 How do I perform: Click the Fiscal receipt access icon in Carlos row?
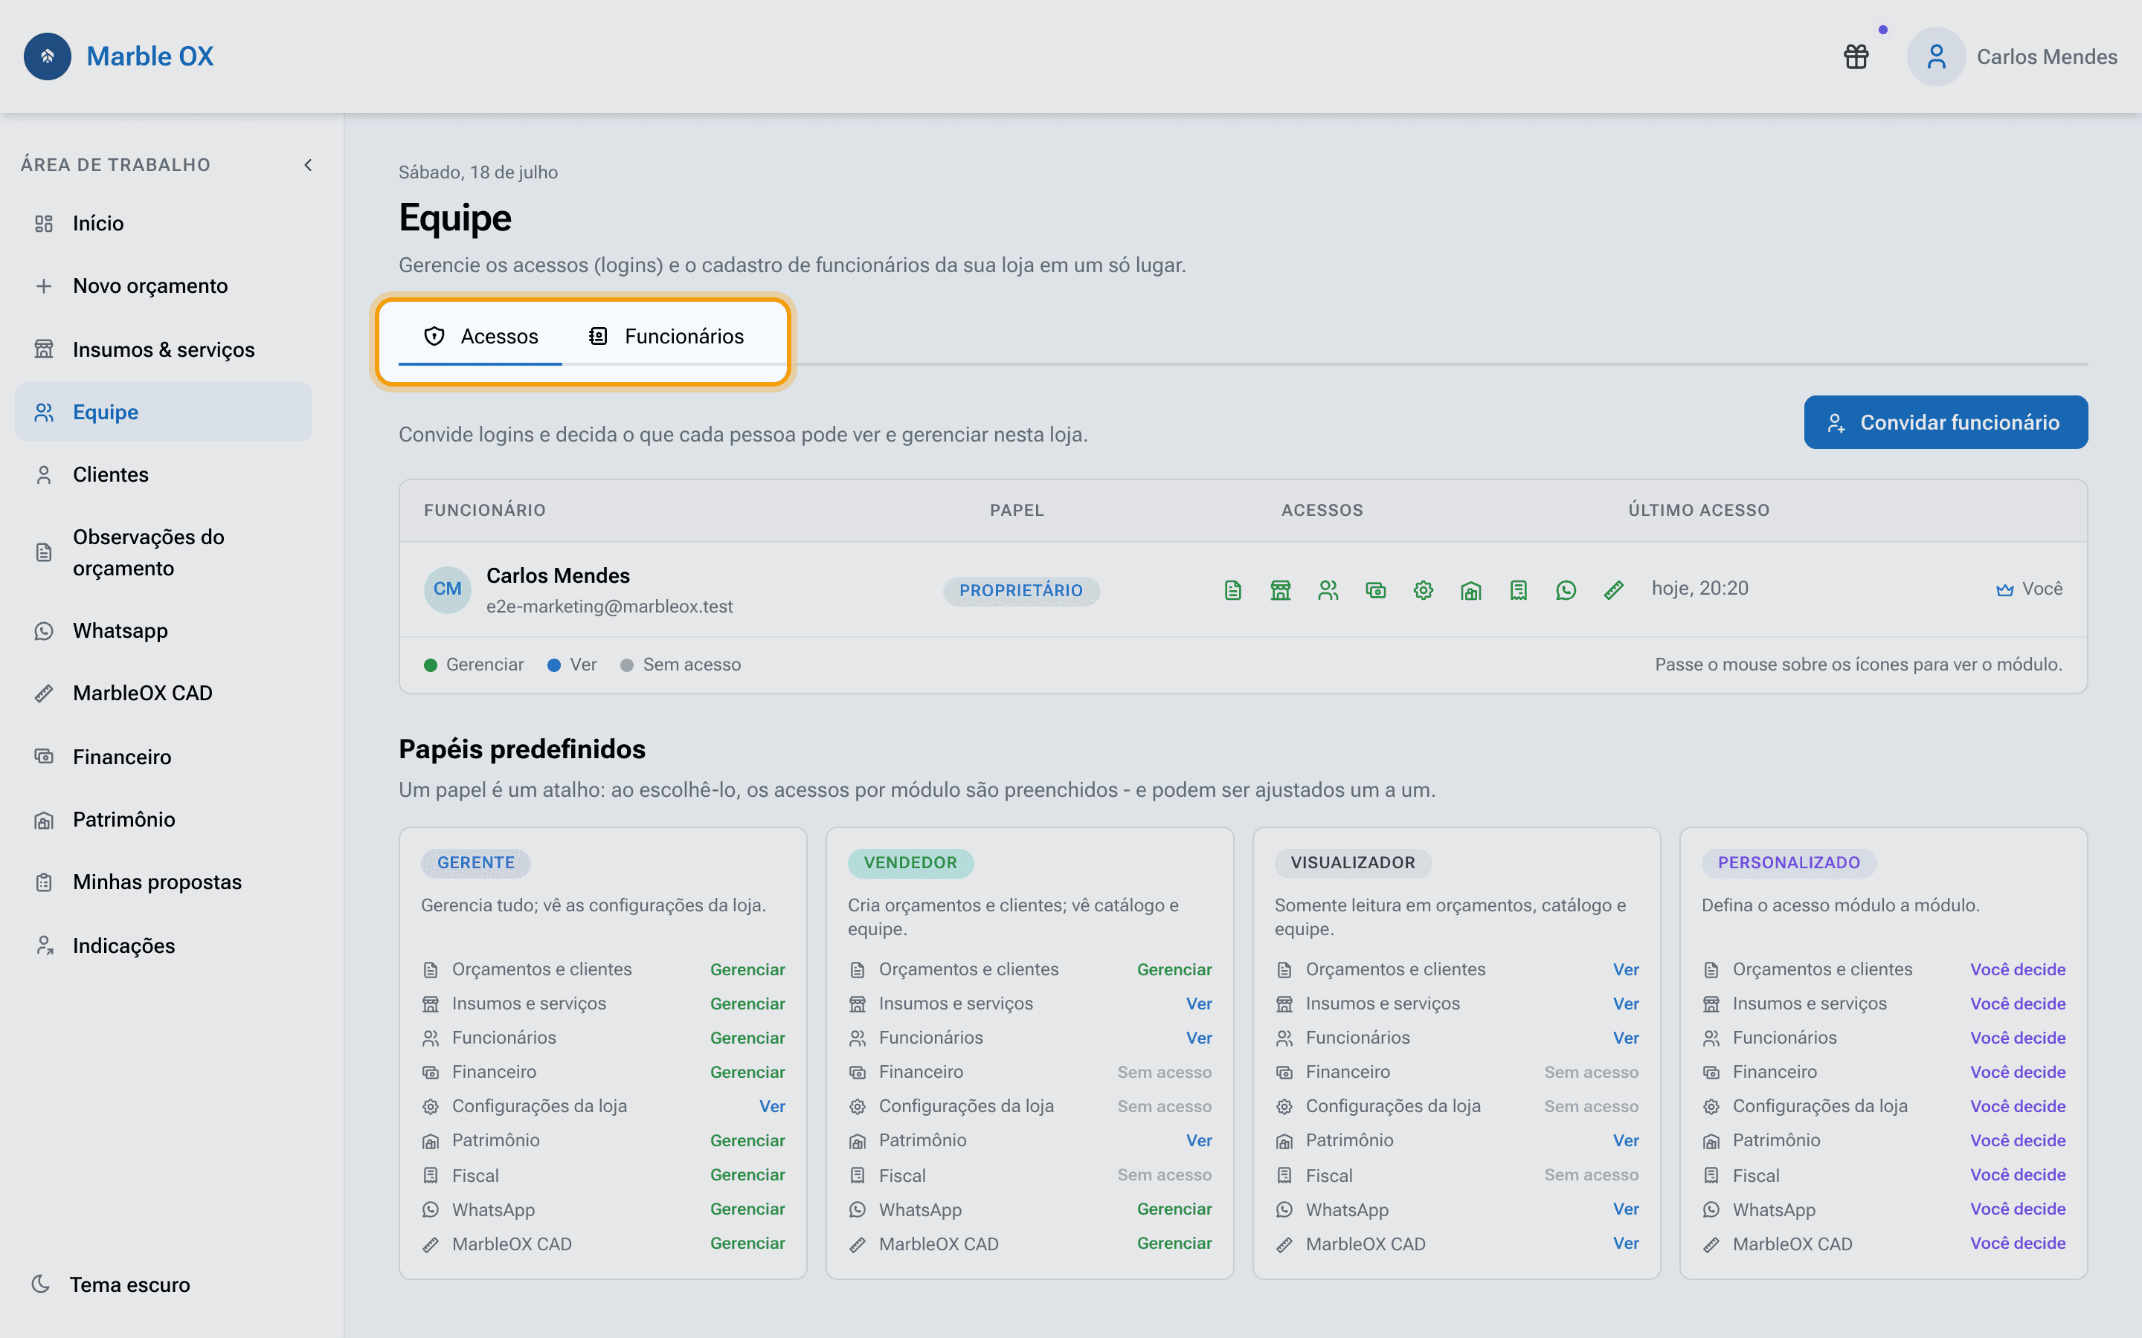1518,590
